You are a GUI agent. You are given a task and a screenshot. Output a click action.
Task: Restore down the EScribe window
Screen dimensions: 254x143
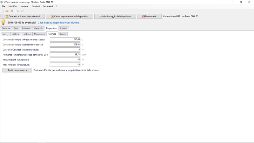(241, 2)
